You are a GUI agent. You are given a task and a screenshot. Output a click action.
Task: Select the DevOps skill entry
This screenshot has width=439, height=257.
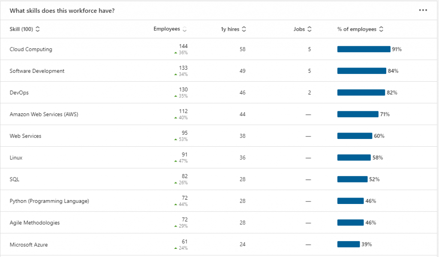pos(19,93)
